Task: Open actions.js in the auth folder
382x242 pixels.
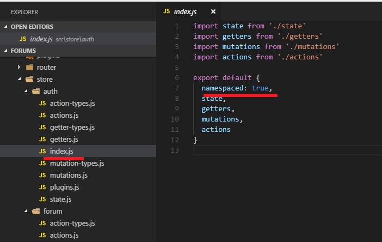Action: 64,116
